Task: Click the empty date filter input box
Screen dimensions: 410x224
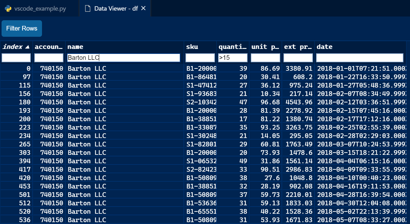Action: (x=359, y=58)
